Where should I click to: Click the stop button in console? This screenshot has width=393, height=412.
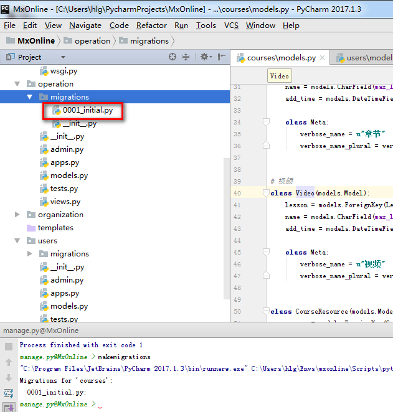point(9,347)
